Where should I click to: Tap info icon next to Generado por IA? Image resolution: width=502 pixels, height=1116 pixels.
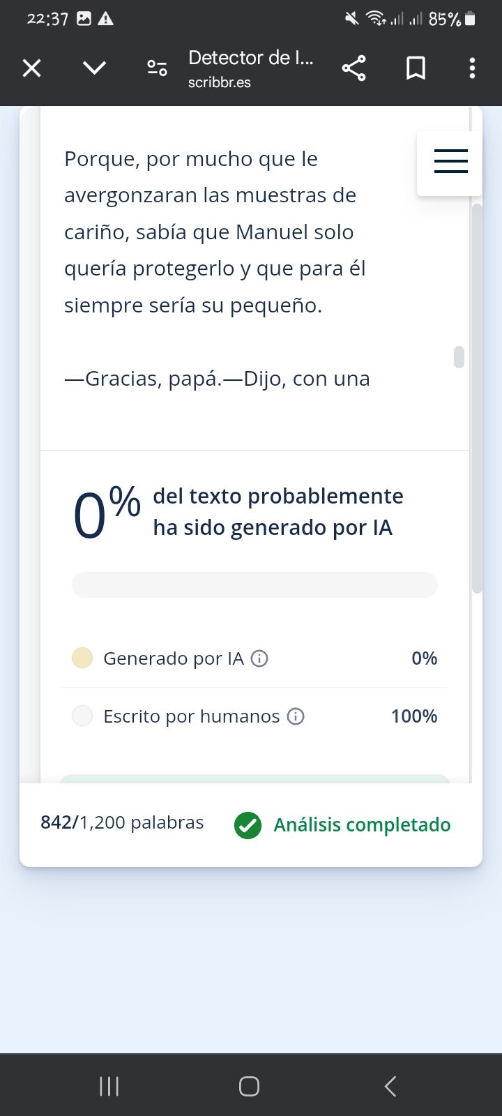click(259, 658)
